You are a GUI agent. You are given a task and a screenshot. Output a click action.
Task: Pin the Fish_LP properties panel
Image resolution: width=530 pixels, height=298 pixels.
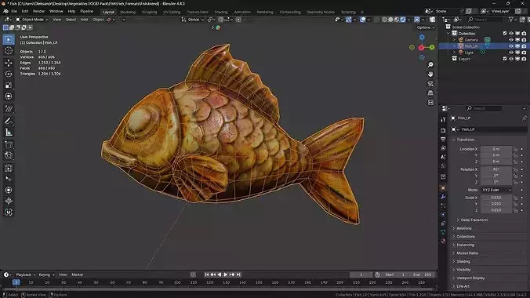point(524,118)
